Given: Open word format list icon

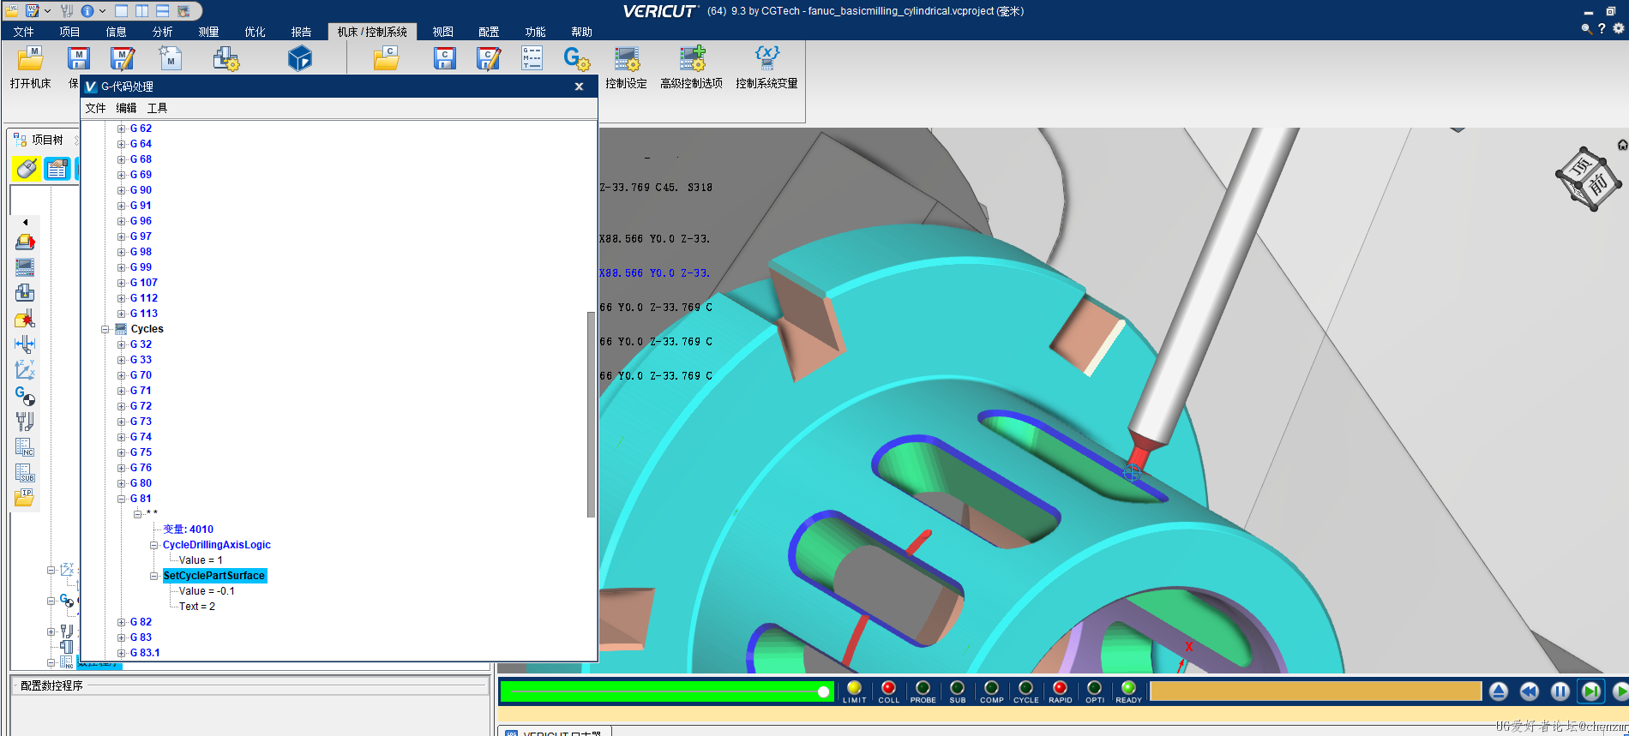Looking at the screenshot, I should click(x=532, y=58).
